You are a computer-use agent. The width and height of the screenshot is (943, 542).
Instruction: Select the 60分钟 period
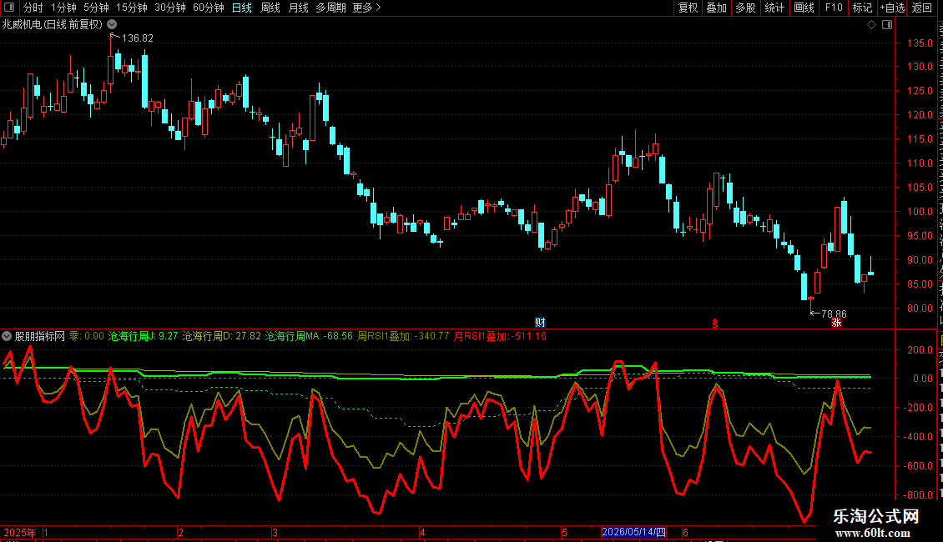(209, 8)
